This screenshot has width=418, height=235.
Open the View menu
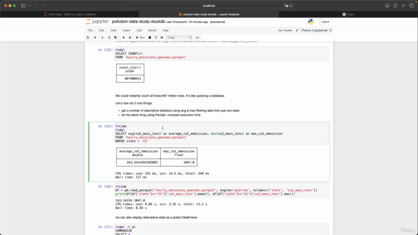coord(114,31)
